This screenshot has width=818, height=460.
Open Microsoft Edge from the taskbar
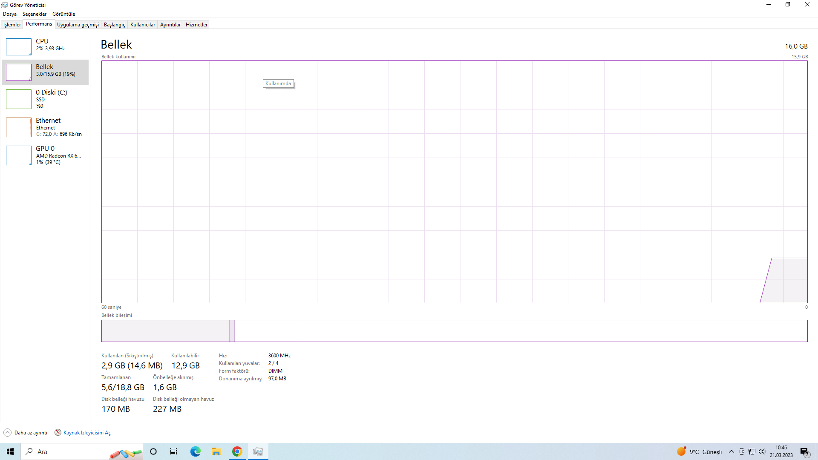(x=195, y=451)
